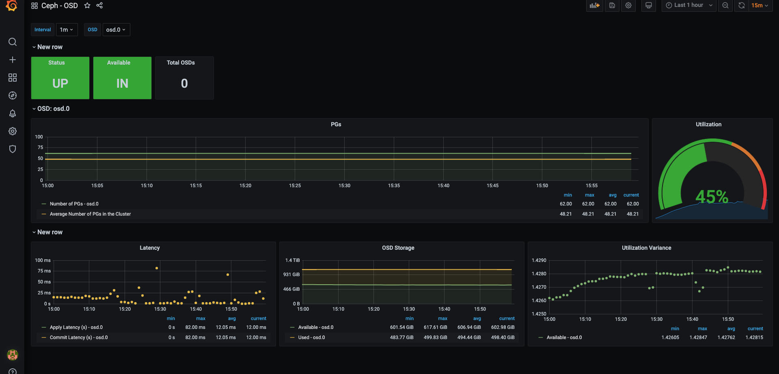779x374 pixels.
Task: Open the search icon in sidebar
Action: pyautogui.click(x=13, y=42)
